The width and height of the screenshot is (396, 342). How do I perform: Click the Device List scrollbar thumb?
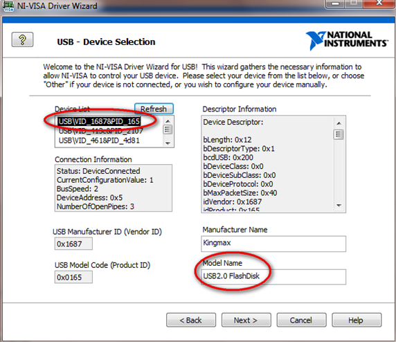168,129
